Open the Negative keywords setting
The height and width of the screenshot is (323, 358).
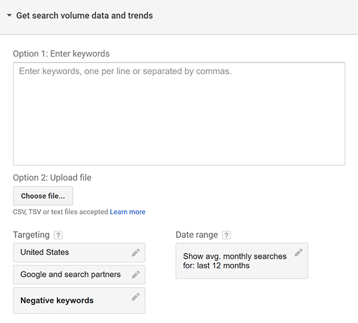79,300
